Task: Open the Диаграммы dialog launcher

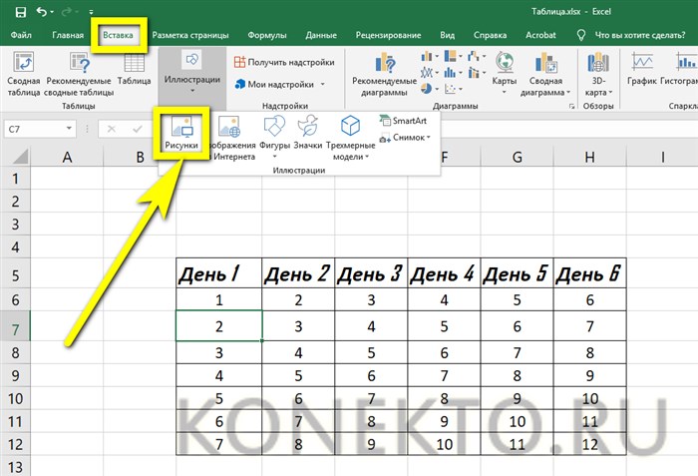Action: pyautogui.click(x=571, y=107)
